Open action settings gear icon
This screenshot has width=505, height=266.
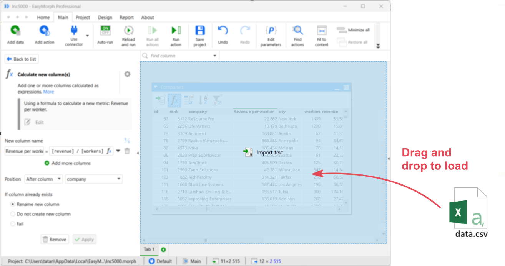coord(127,74)
